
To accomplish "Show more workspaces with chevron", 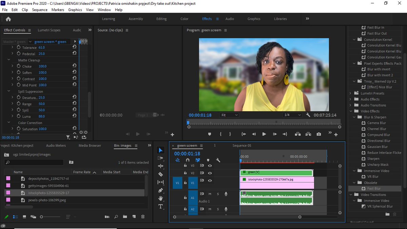I will click(x=307, y=19).
